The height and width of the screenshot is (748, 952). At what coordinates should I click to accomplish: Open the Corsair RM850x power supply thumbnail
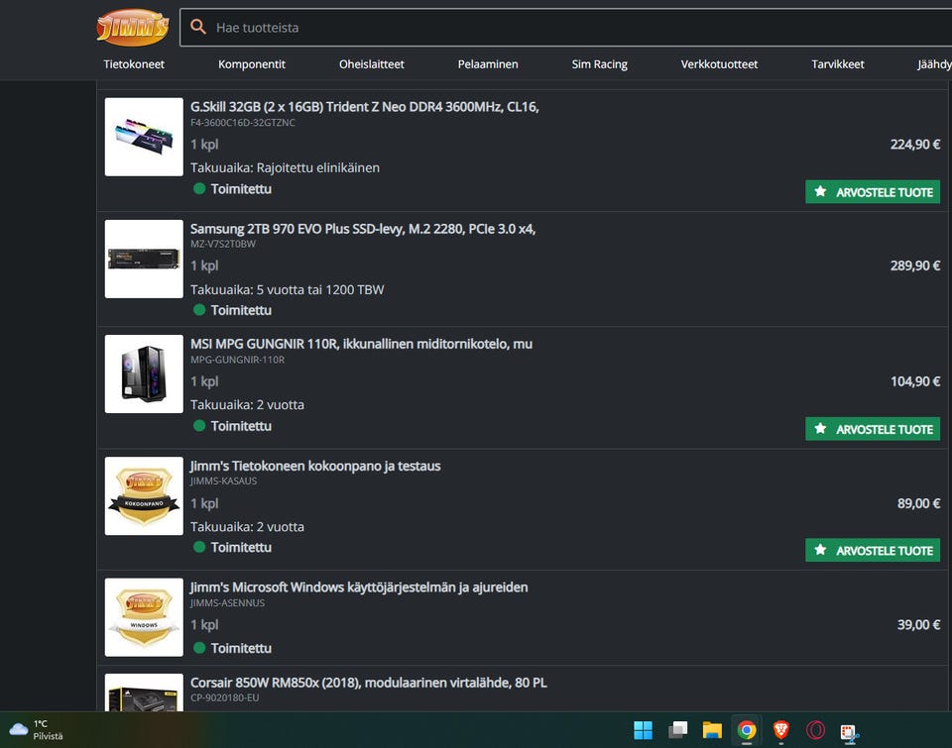tap(144, 693)
